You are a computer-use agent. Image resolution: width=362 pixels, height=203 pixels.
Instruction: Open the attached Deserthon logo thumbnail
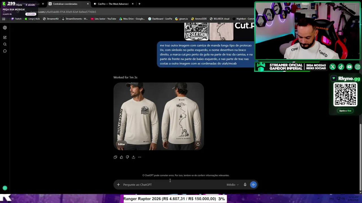197,31
